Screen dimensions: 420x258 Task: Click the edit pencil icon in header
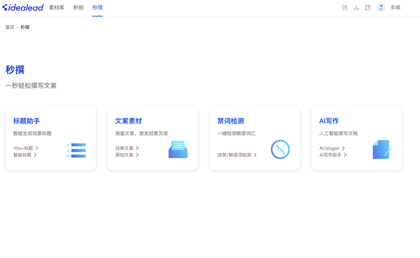[345, 7]
